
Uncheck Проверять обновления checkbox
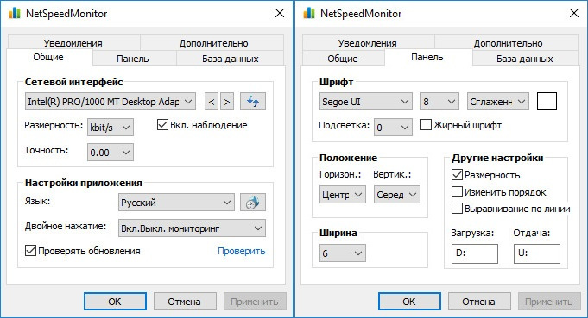coord(30,250)
